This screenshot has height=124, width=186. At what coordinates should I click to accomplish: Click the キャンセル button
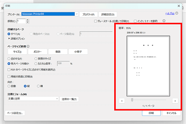[171, 113]
